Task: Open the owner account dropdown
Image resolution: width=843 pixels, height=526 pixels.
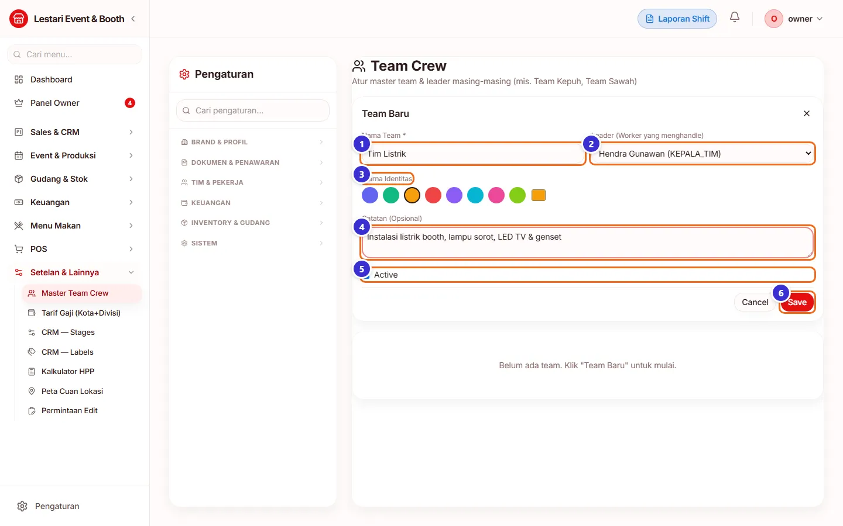Action: point(794,19)
